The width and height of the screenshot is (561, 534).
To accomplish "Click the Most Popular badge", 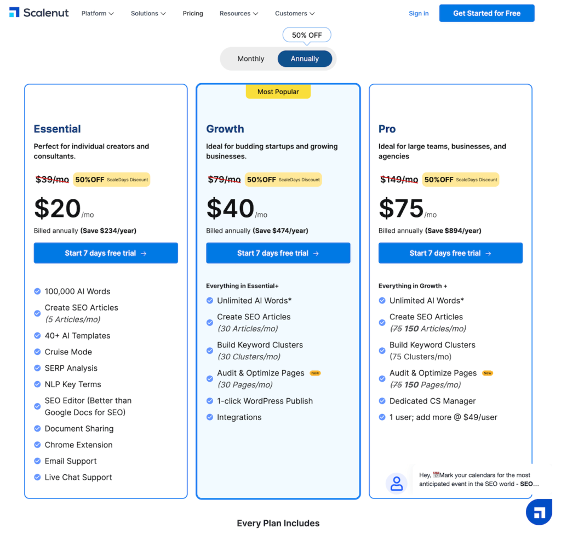I will point(278,91).
